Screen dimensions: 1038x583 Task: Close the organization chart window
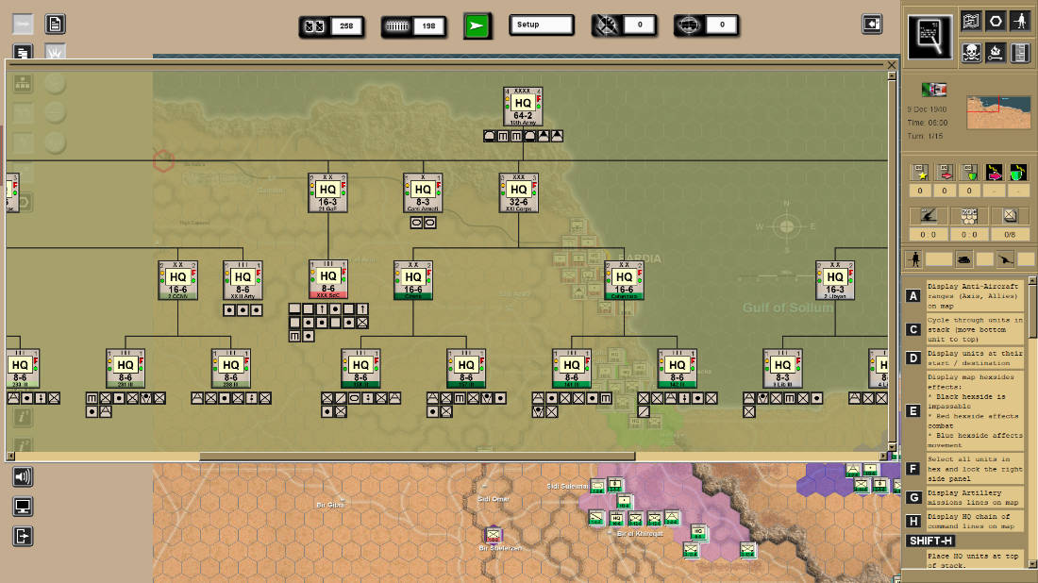coord(892,65)
